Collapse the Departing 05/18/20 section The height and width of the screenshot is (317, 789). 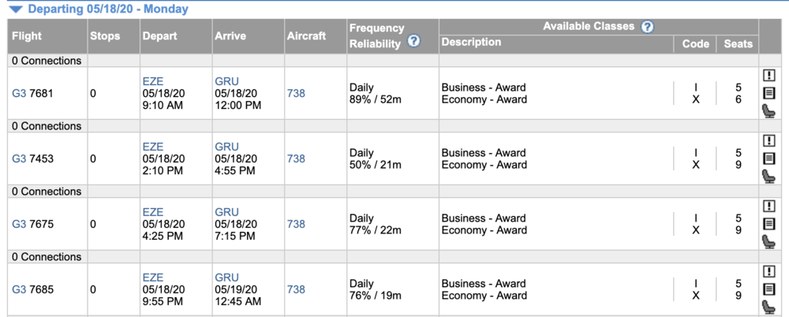pyautogui.click(x=15, y=9)
